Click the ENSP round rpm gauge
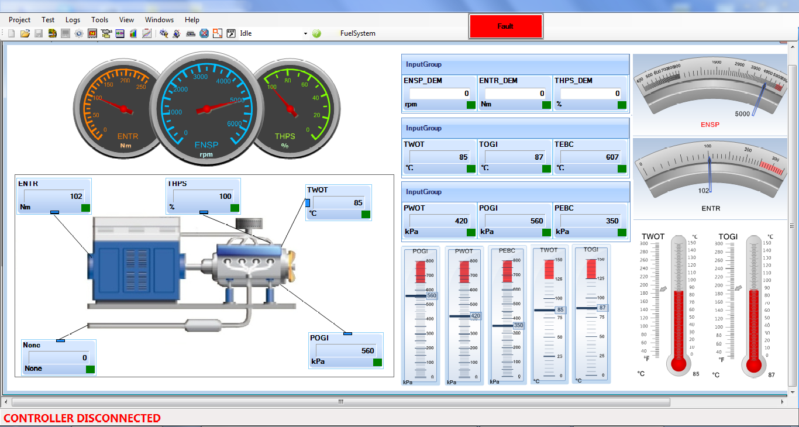This screenshot has height=427, width=799. point(206,108)
